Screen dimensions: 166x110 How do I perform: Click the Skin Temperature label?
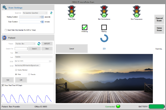[136, 19]
